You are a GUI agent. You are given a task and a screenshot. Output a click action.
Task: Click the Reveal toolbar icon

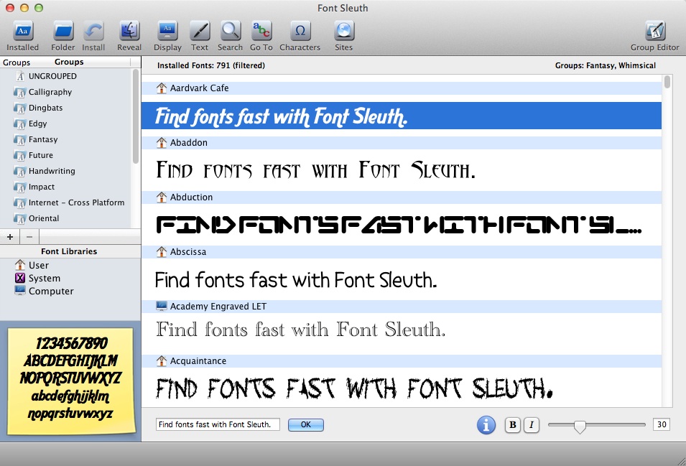(x=129, y=32)
